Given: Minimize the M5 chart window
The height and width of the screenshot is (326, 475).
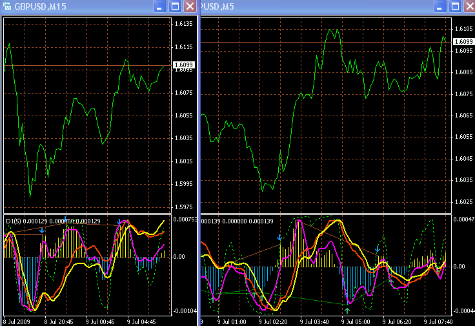Looking at the screenshot, I should click(440, 6).
